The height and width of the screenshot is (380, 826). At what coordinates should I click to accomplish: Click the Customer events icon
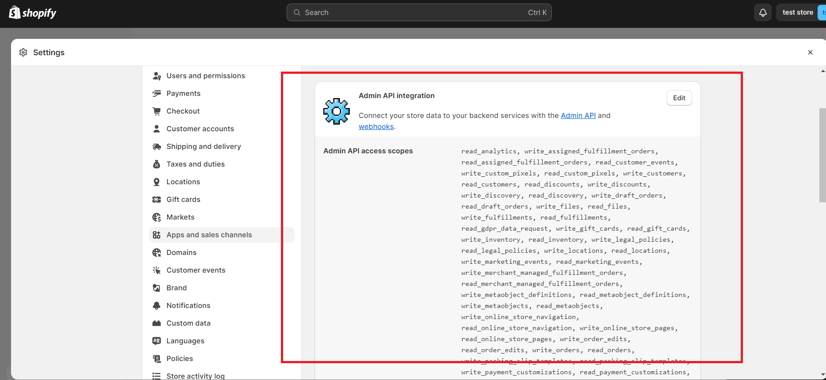pyautogui.click(x=156, y=270)
